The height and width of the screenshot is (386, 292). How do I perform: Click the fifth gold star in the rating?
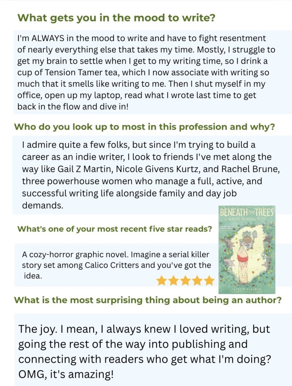point(209,280)
